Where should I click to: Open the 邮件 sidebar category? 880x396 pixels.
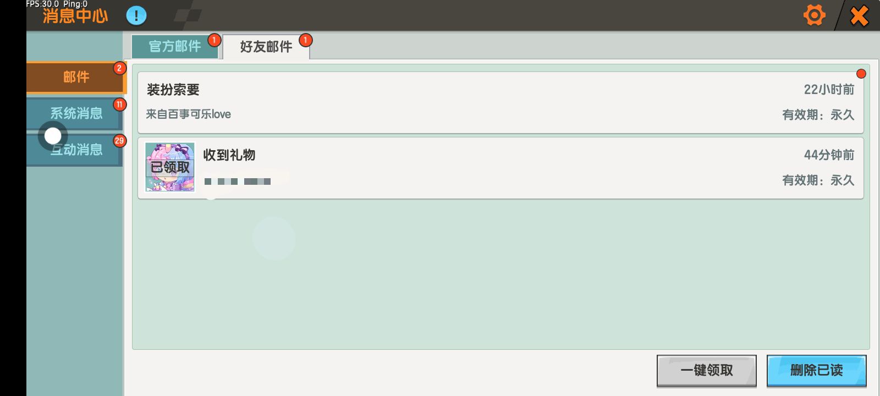pyautogui.click(x=76, y=77)
